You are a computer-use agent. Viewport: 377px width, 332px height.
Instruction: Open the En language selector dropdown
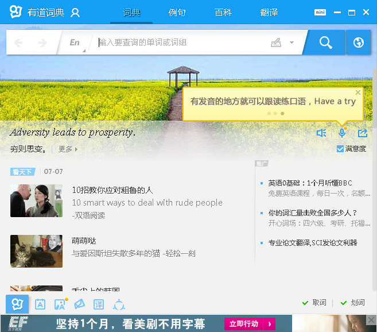point(75,43)
